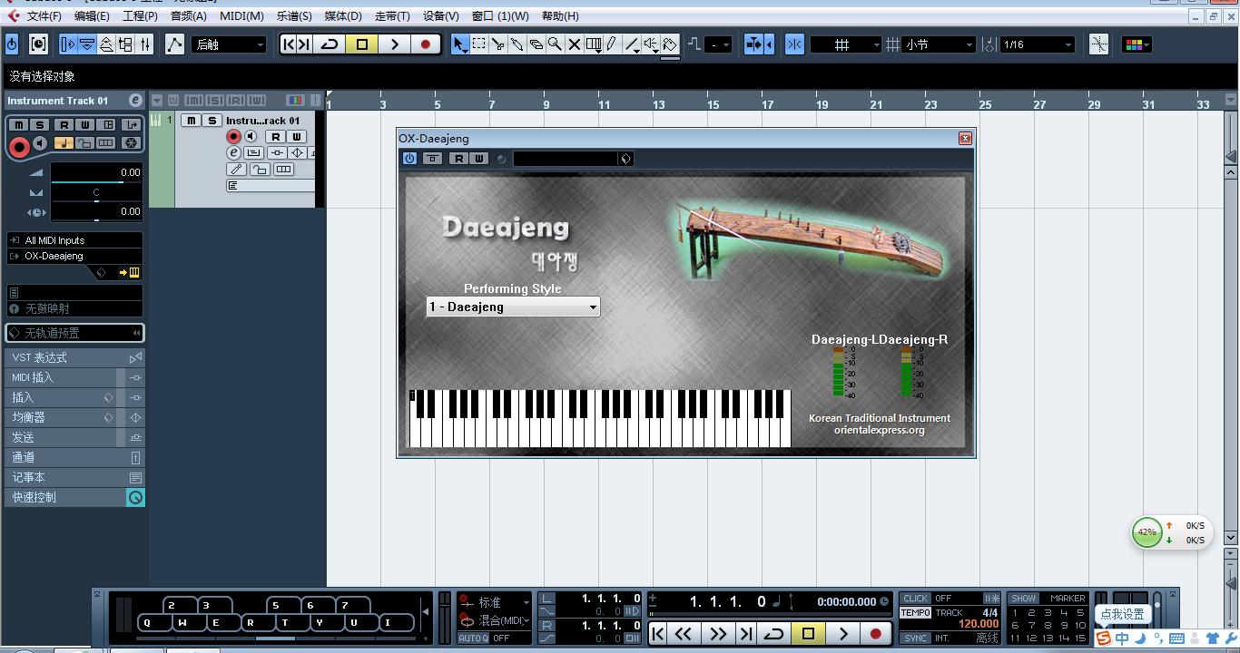This screenshot has width=1240, height=653.
Task: Open the '小节' grid type dropdown
Action: click(940, 44)
